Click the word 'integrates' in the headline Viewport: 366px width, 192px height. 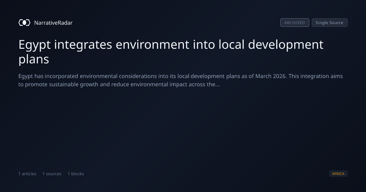pyautogui.click(x=83, y=45)
